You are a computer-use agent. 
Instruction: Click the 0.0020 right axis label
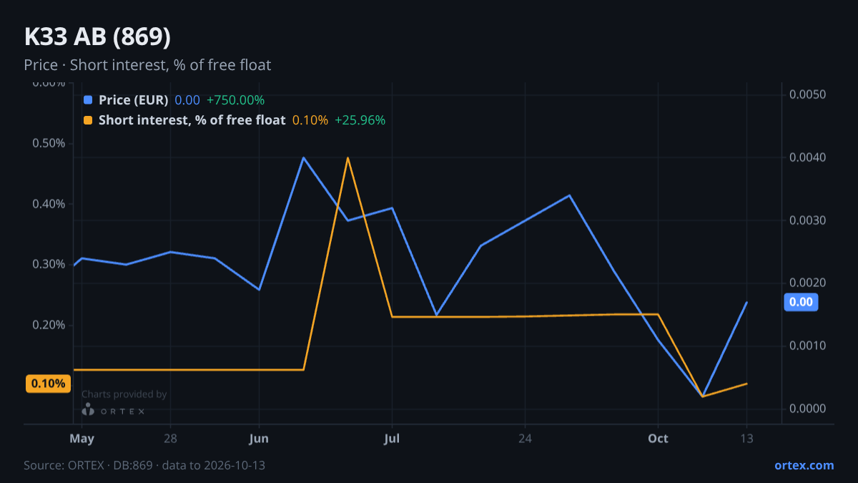click(808, 283)
